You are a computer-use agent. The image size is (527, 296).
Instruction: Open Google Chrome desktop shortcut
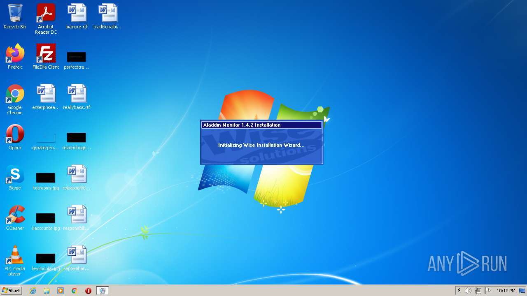pos(15,100)
